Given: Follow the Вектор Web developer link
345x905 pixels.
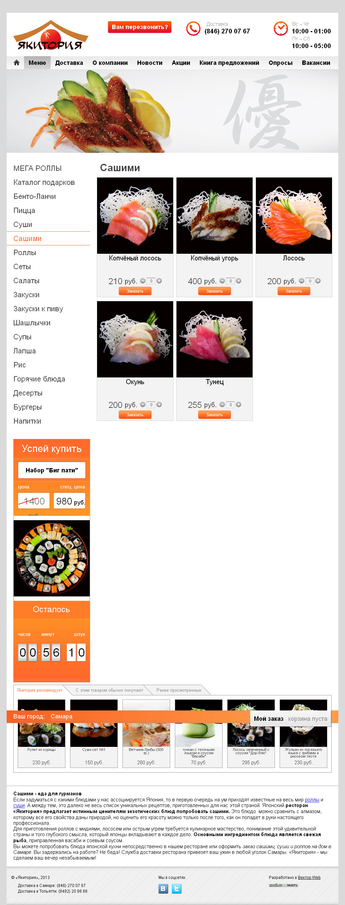Looking at the screenshot, I should (x=309, y=877).
